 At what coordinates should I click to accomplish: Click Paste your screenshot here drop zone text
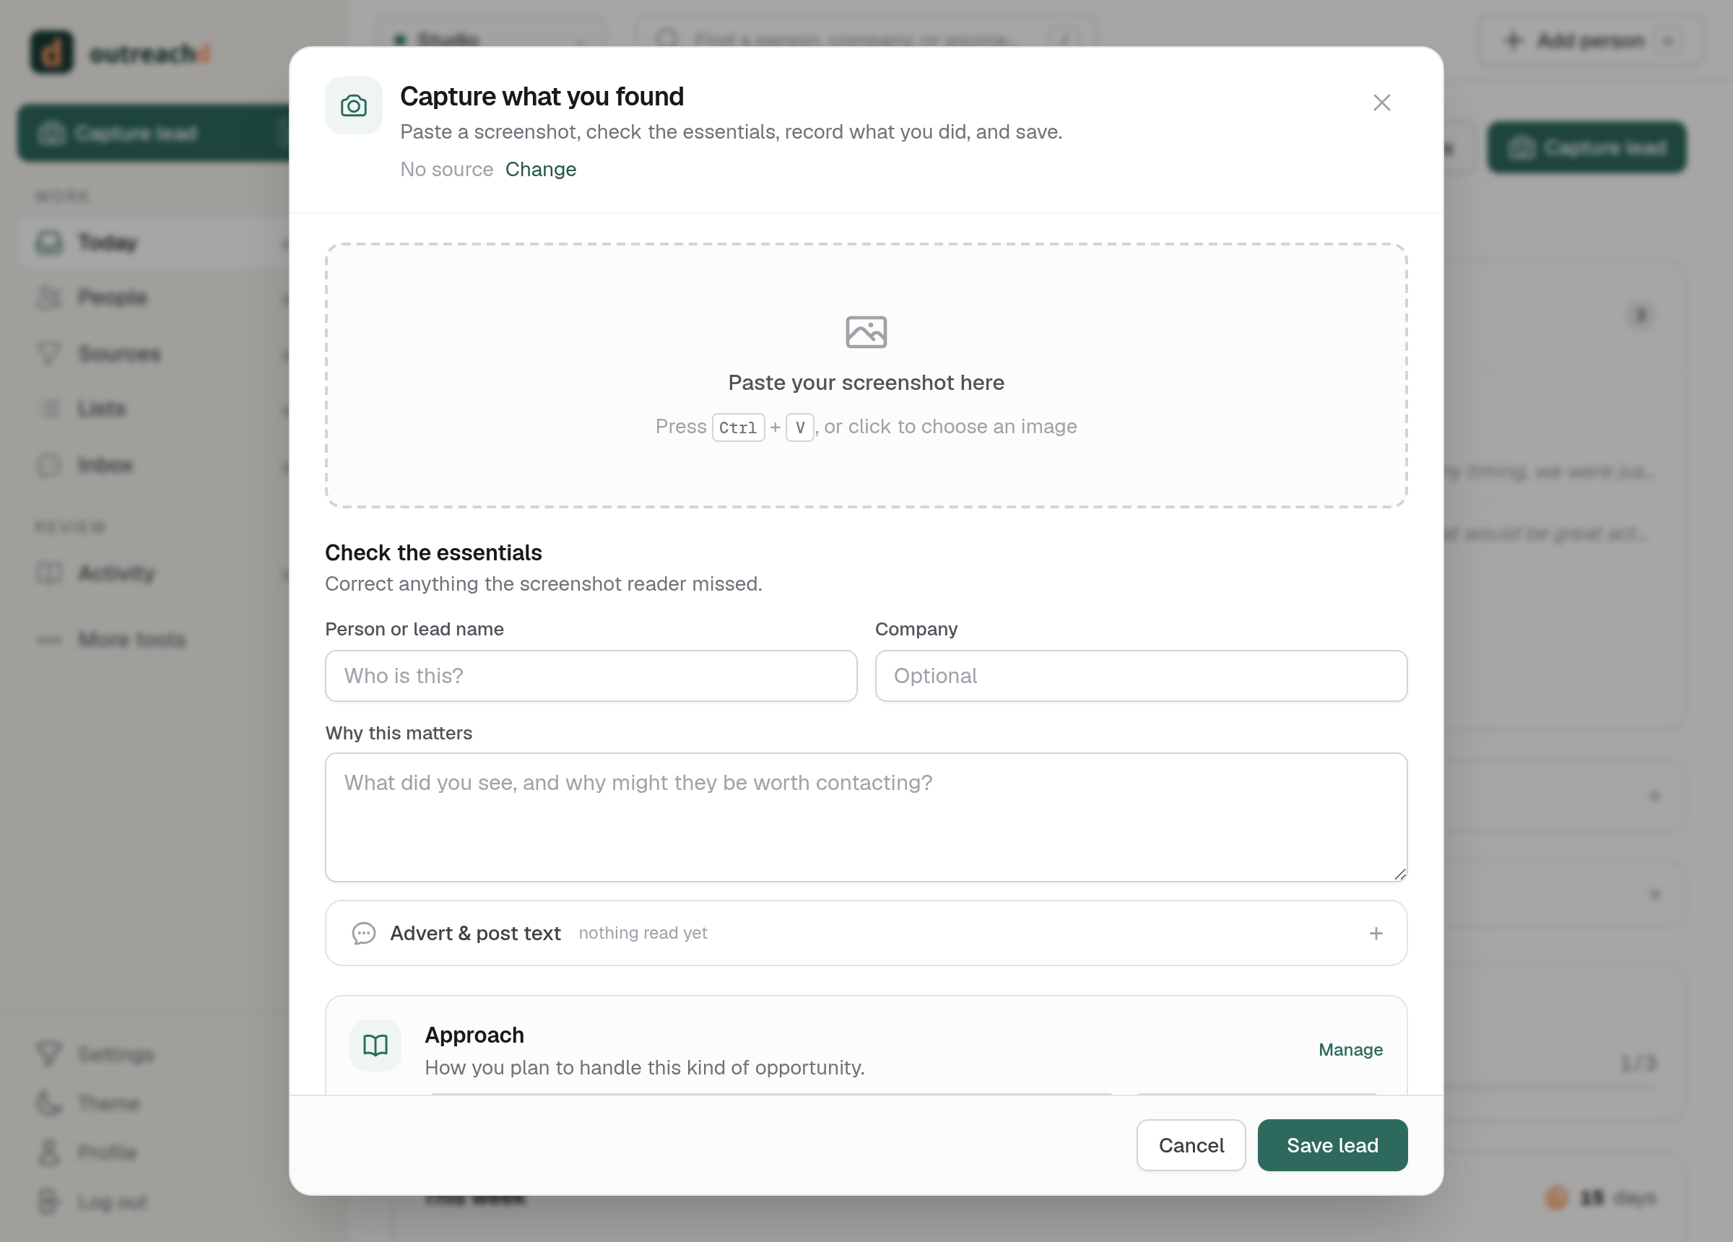tap(866, 382)
